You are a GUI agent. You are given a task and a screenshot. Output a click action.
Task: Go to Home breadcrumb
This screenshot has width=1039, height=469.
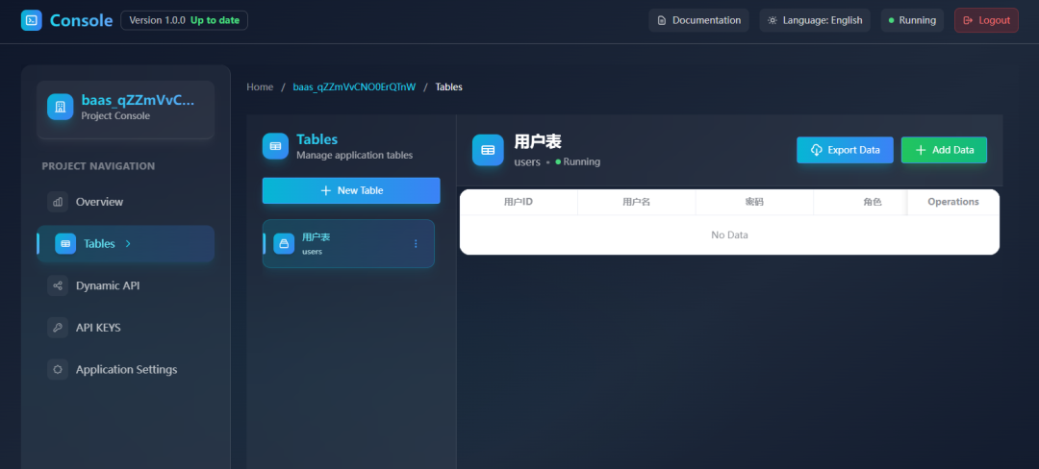pos(260,86)
